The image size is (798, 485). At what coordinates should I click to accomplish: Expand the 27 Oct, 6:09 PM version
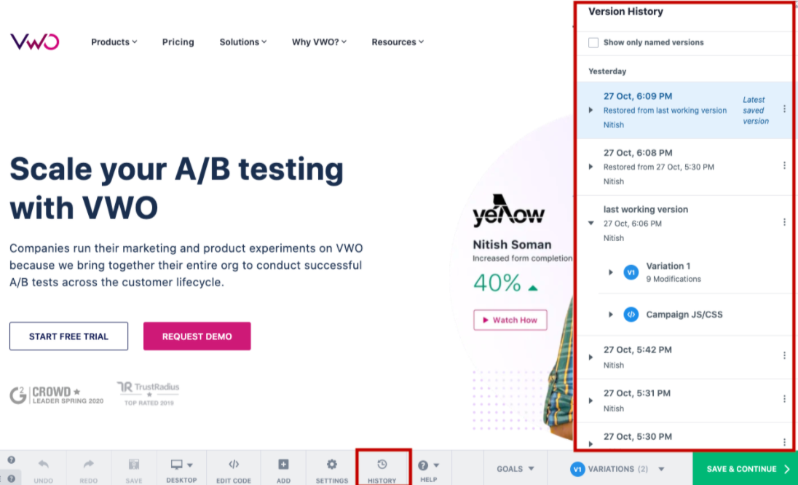tap(591, 110)
